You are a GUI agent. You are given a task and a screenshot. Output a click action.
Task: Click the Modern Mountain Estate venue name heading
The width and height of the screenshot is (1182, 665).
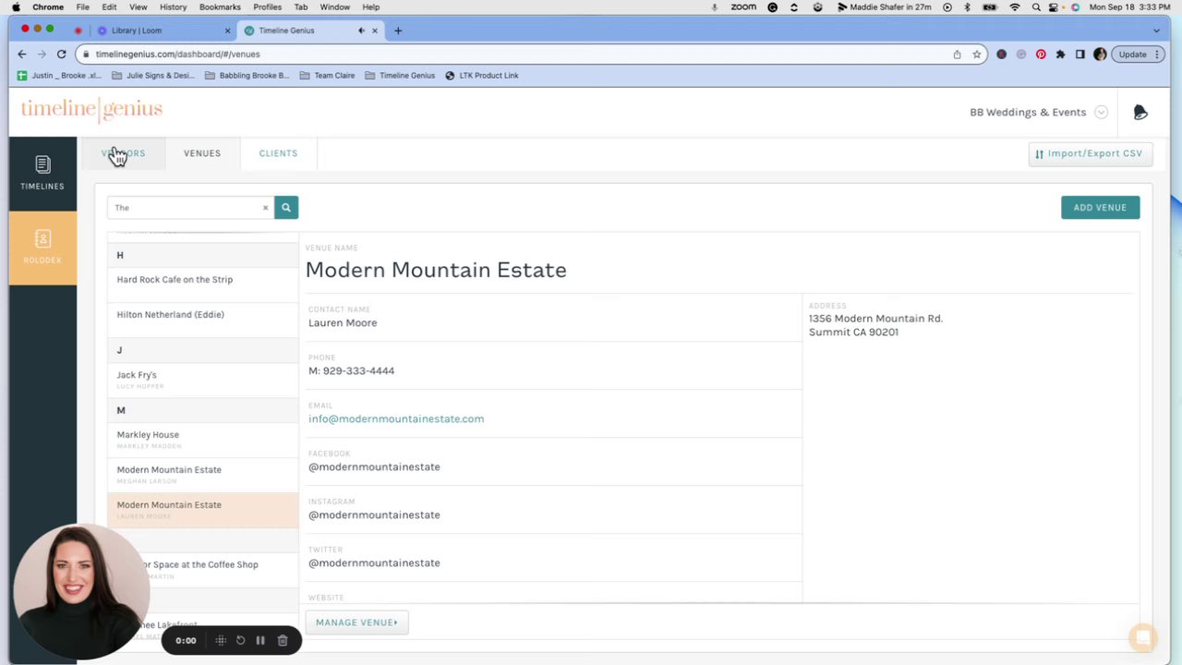436,270
